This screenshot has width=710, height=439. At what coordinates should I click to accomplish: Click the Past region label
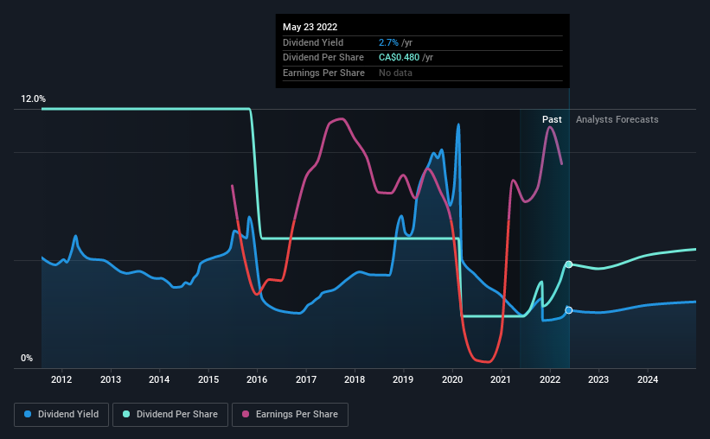point(552,119)
